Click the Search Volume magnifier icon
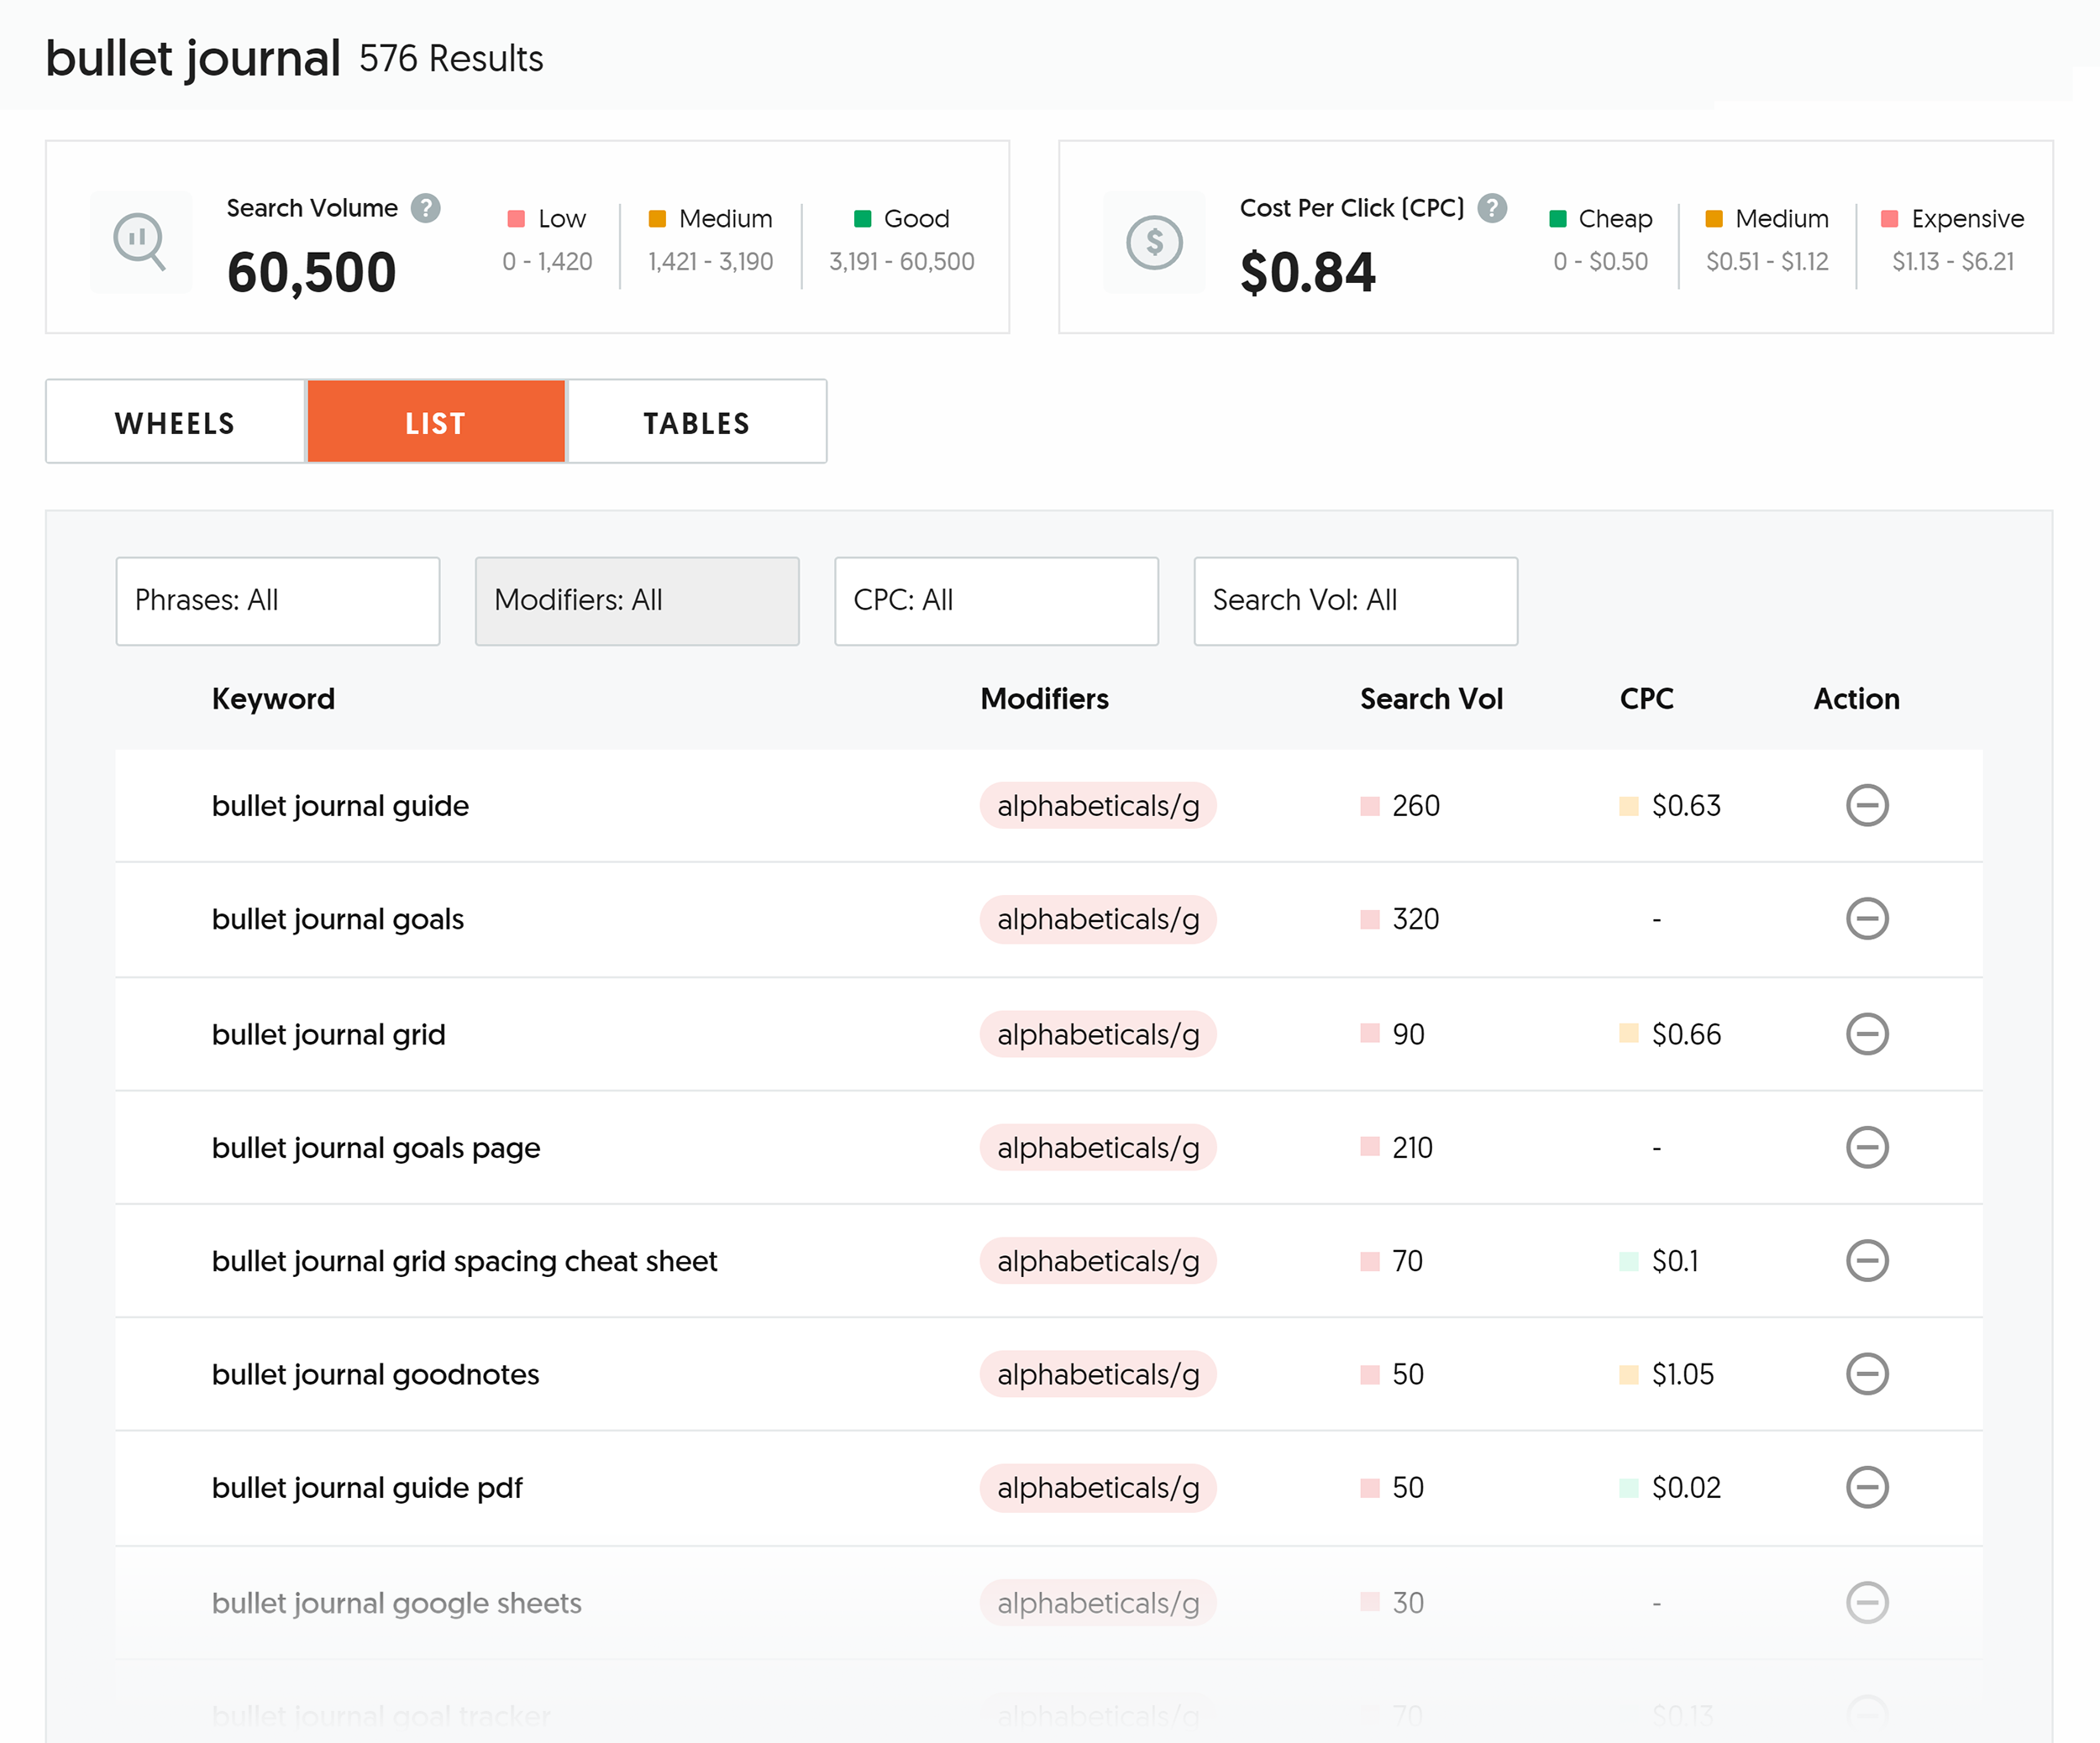Viewport: 2100px width, 1743px height. click(x=141, y=241)
